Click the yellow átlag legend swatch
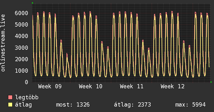214x112 pixels. (x=10, y=105)
